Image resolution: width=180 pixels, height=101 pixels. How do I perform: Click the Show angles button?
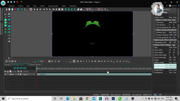pyautogui.click(x=165, y=67)
